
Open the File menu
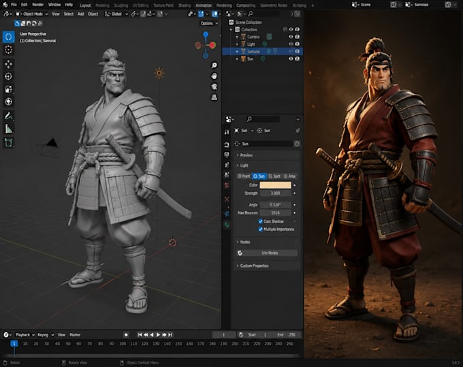pyautogui.click(x=14, y=5)
